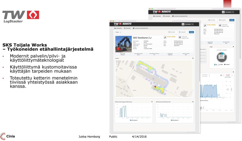Image resolution: width=242 pixels, height=141 pixels.
Task: Click the wifi offline icon in back window
Action: 220,26
